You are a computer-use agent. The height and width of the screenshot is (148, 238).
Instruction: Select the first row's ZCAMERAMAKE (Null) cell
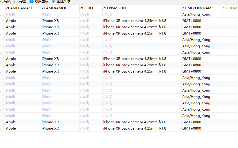tap(23, 14)
